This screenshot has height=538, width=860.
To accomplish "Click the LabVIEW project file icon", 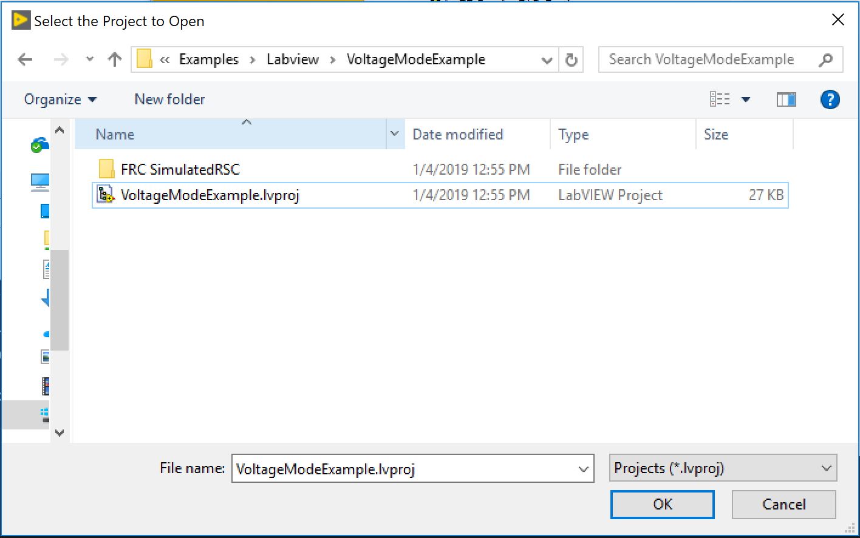I will (x=106, y=195).
